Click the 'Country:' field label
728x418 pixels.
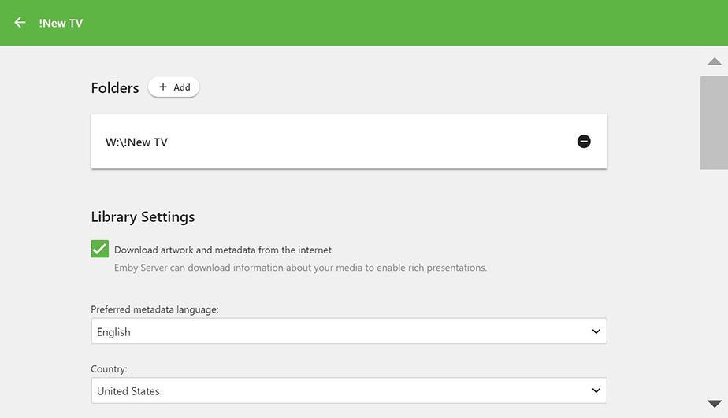109,368
